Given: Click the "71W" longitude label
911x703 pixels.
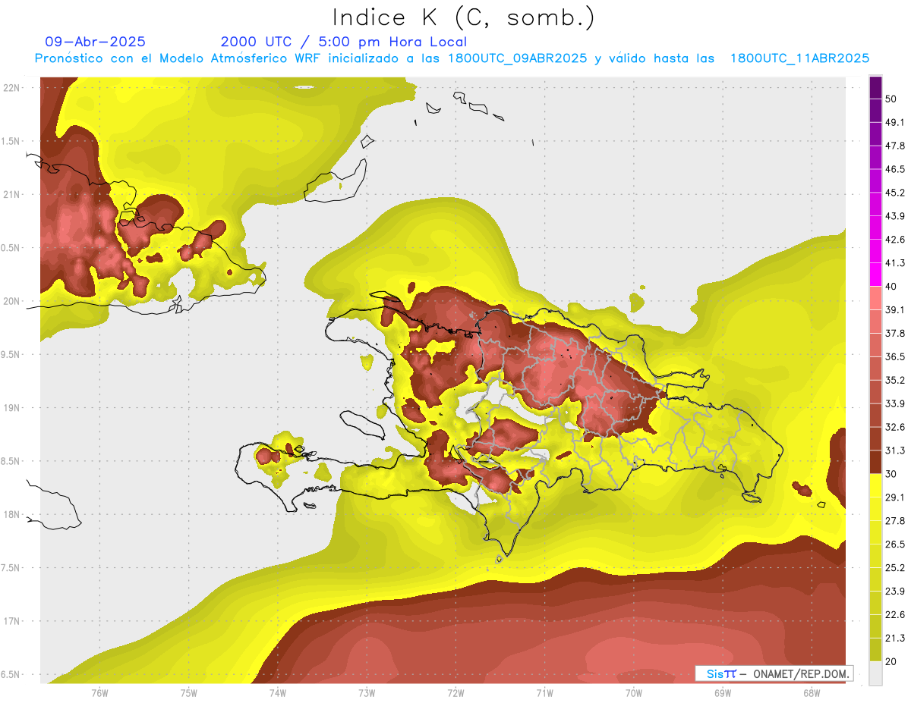Looking at the screenshot, I should tap(544, 692).
